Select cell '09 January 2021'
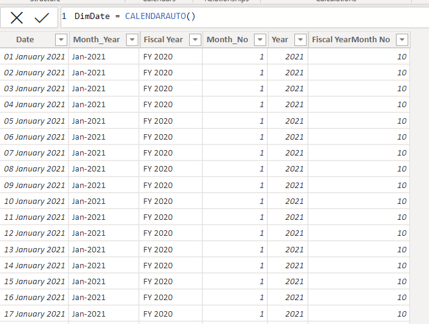Viewport: 429px width, 324px height. pos(34,185)
